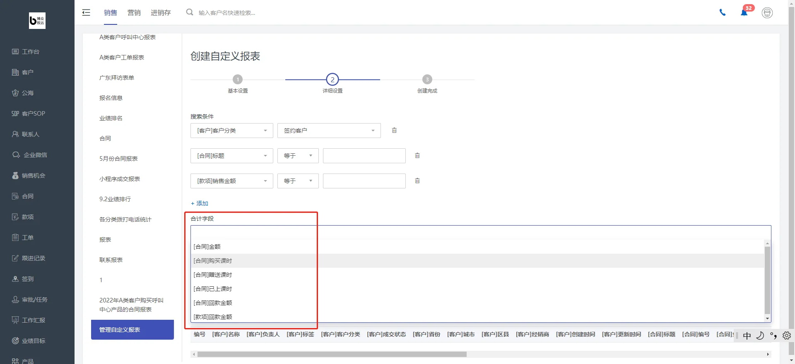
Task: Click the IME 中 language indicator
Action: point(747,336)
